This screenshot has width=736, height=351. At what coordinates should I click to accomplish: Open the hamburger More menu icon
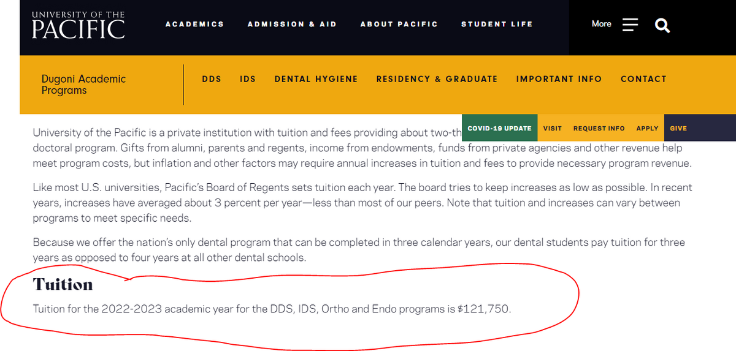(630, 25)
